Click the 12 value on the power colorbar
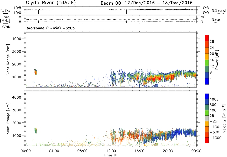227x157 pixels. 212,66
